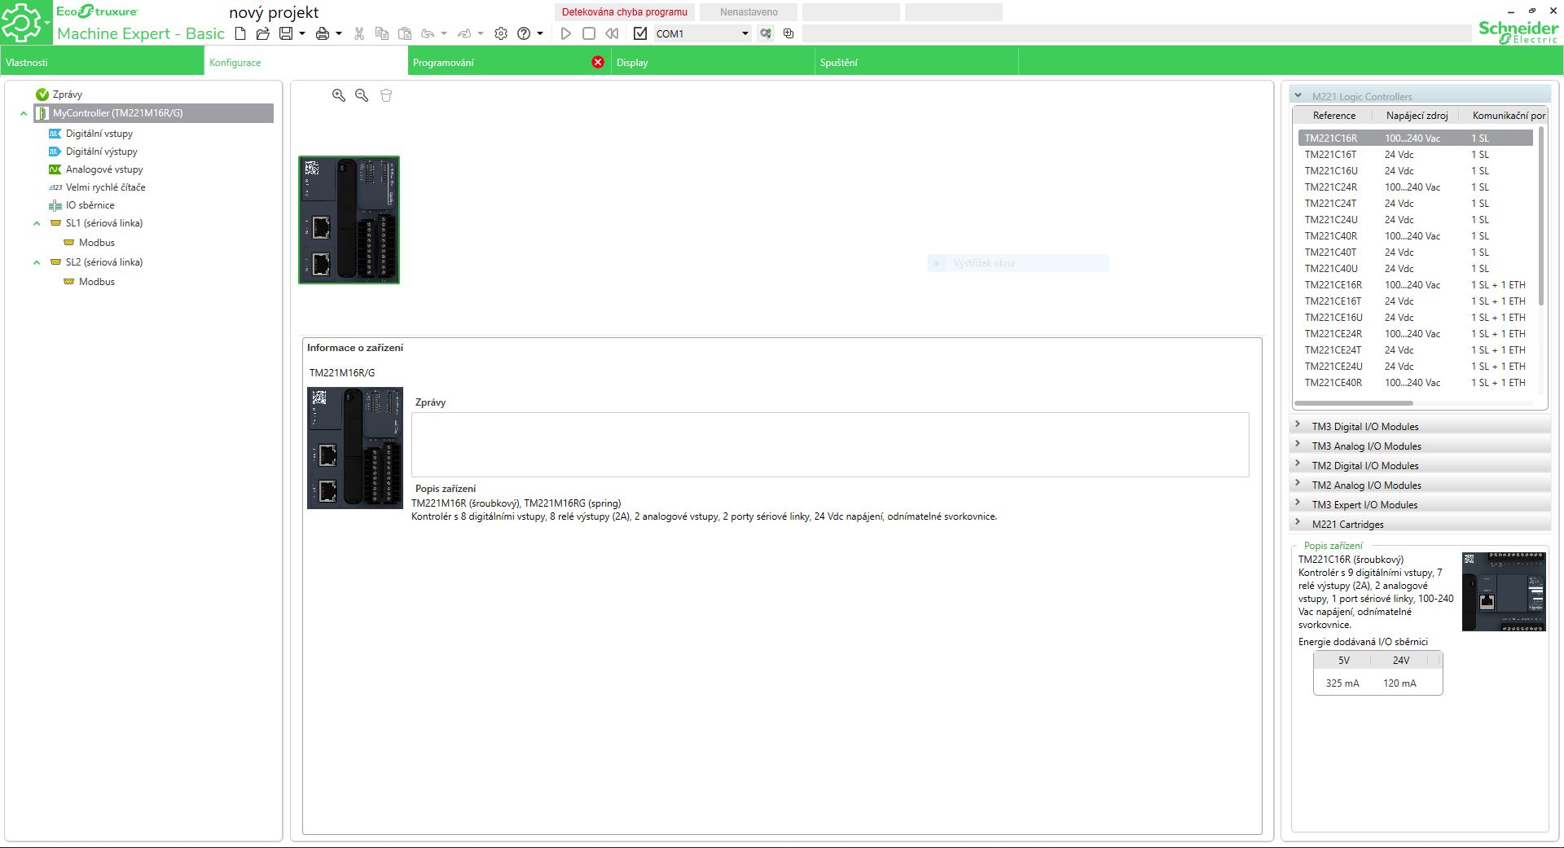This screenshot has width=1564, height=848.
Task: Select IO sběrnice in the tree
Action: point(90,205)
